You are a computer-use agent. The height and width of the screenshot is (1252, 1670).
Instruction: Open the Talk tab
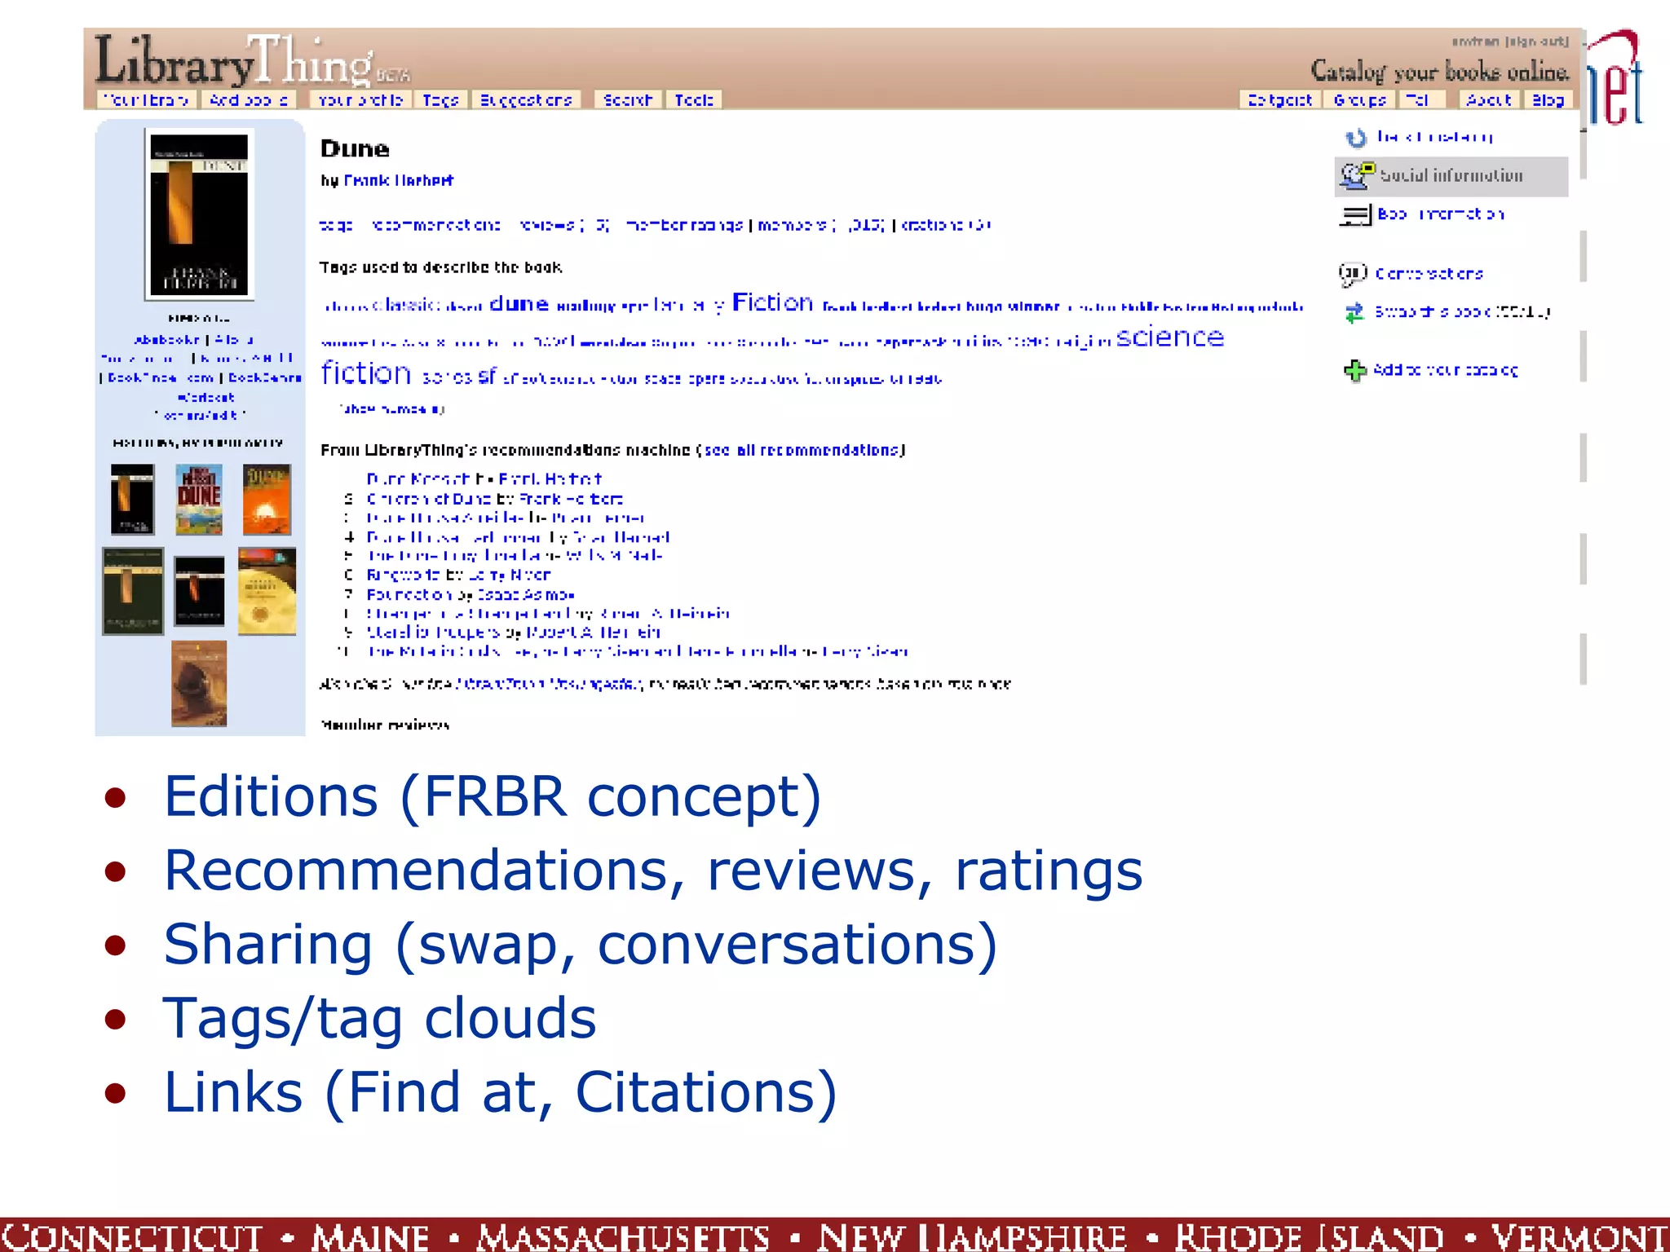1421,99
